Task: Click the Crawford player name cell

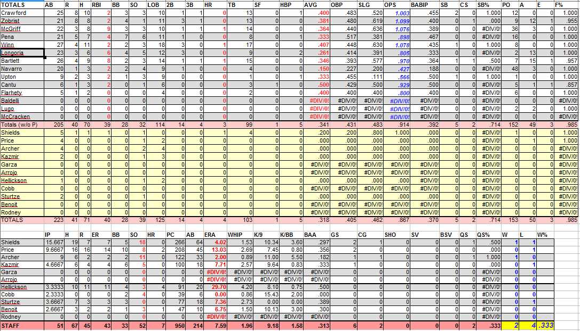Action: click(22, 13)
